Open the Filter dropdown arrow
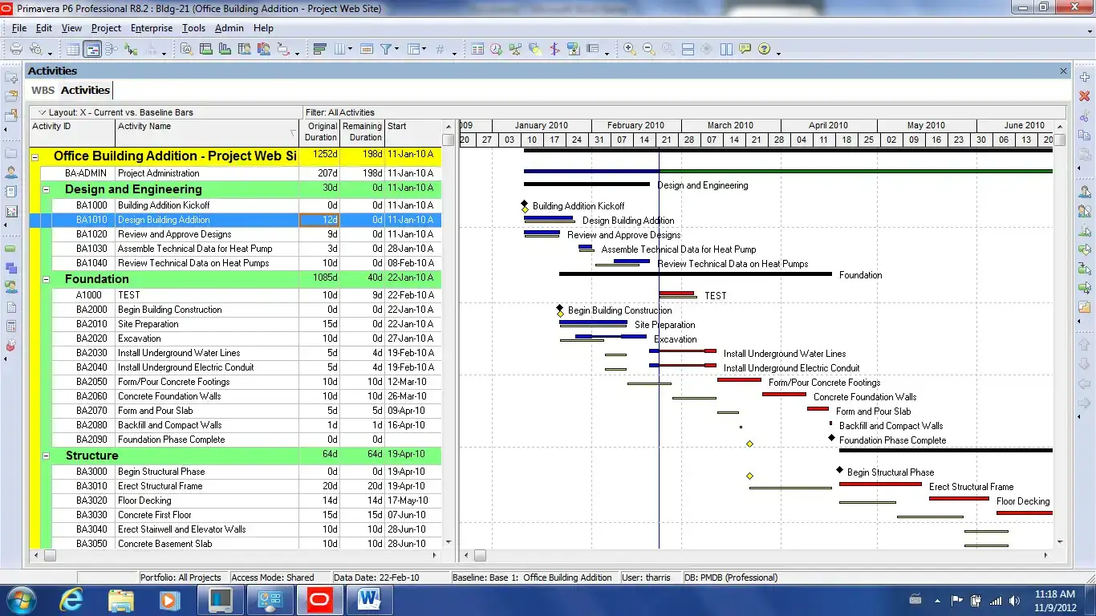The height and width of the screenshot is (616, 1096). [397, 48]
